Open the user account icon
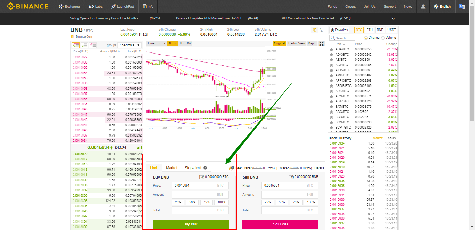The image size is (475, 230). pyautogui.click(x=423, y=6)
